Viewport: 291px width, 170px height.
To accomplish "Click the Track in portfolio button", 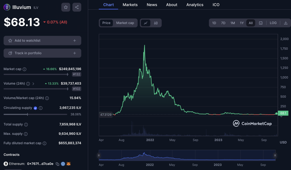I will point(42,53).
